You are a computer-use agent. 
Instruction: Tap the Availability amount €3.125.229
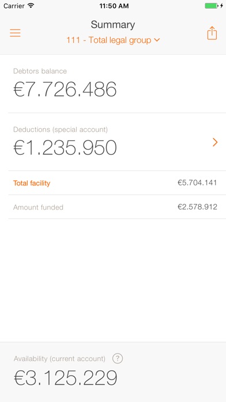[x=65, y=378]
